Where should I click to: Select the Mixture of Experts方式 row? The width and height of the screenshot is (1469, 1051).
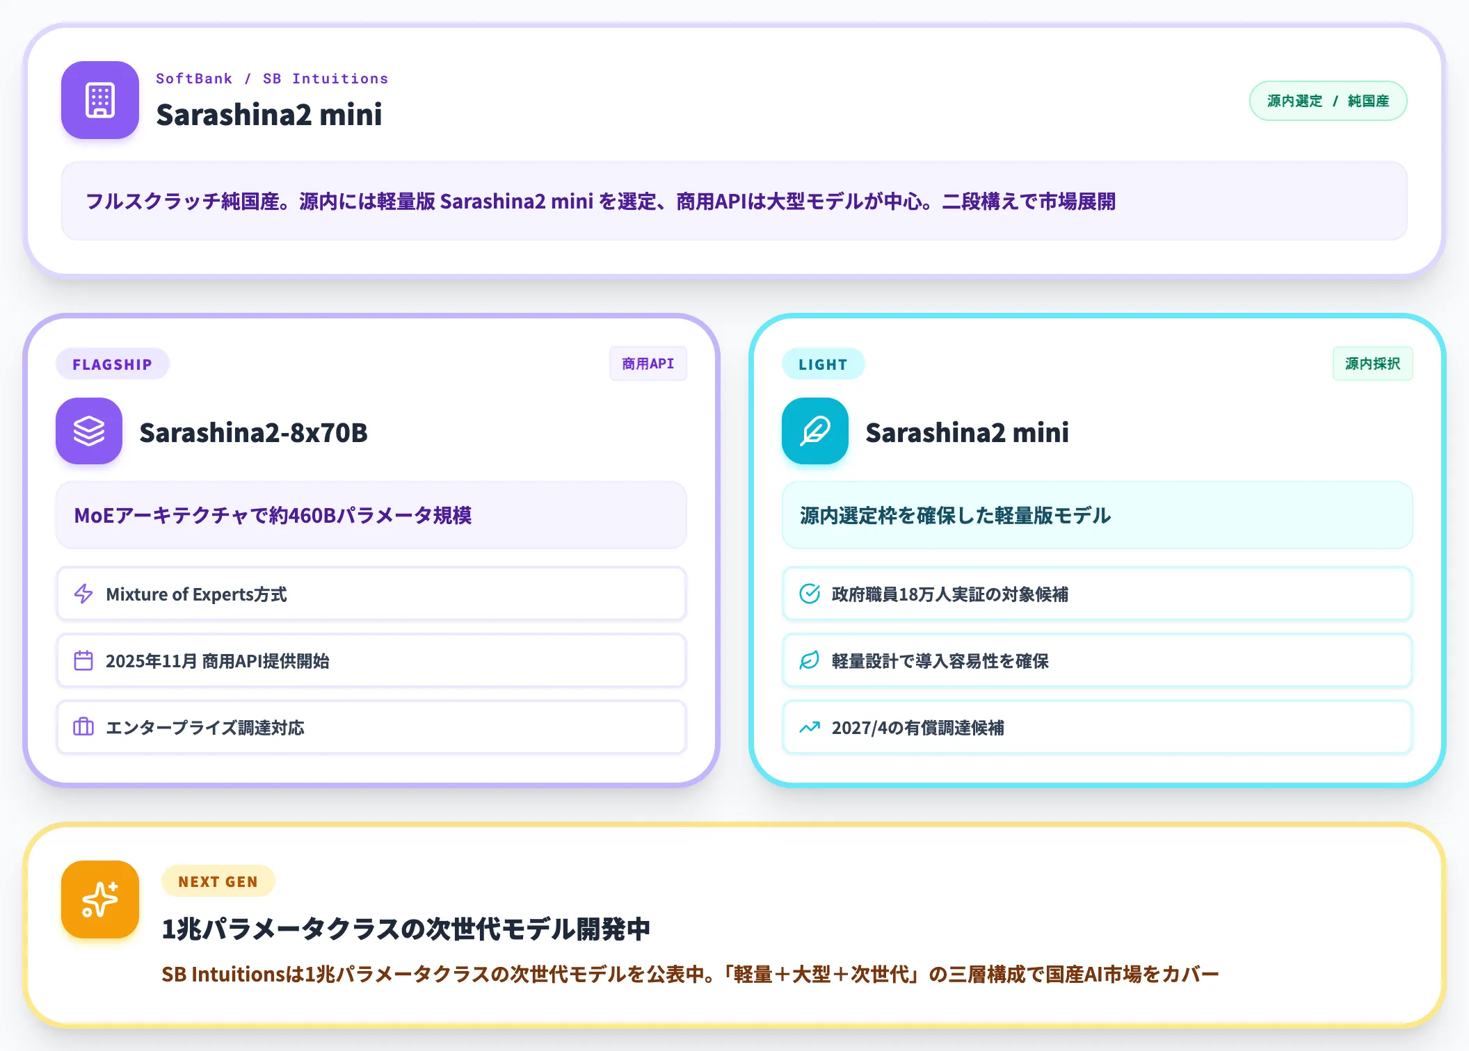coord(371,594)
